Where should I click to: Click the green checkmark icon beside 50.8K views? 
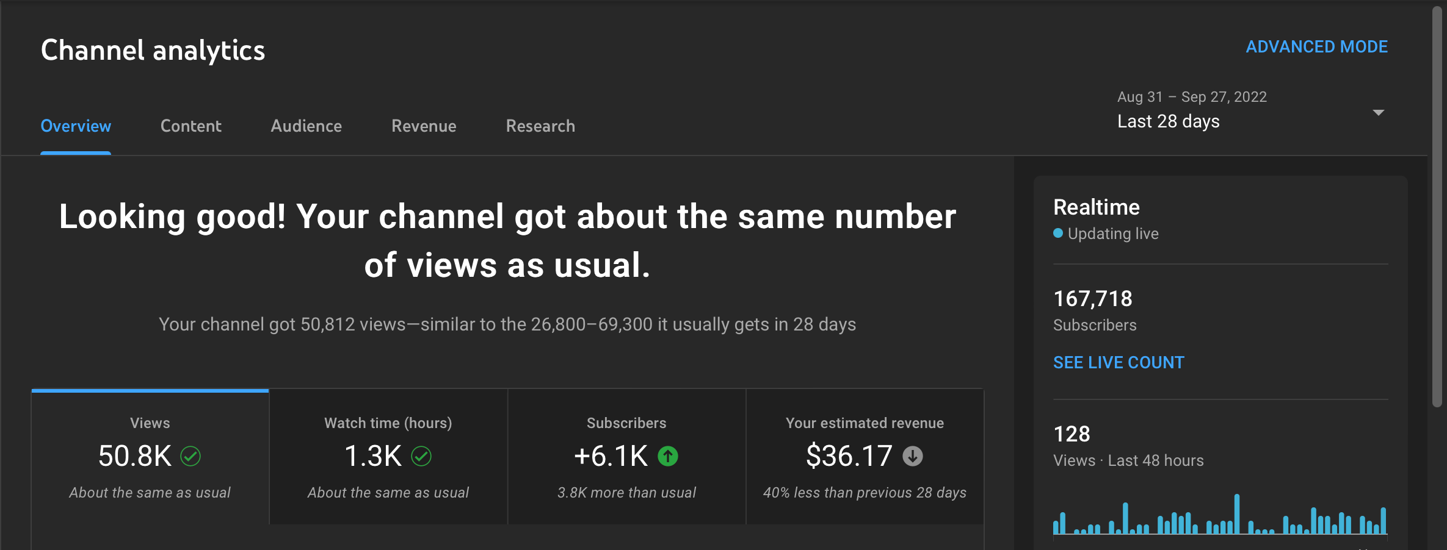190,455
